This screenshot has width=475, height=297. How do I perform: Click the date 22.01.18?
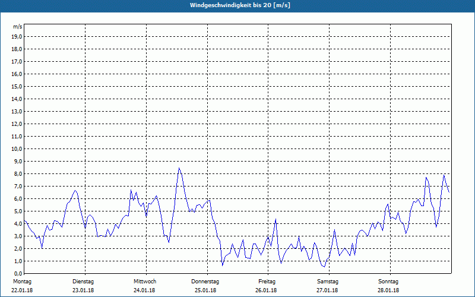pyautogui.click(x=22, y=290)
